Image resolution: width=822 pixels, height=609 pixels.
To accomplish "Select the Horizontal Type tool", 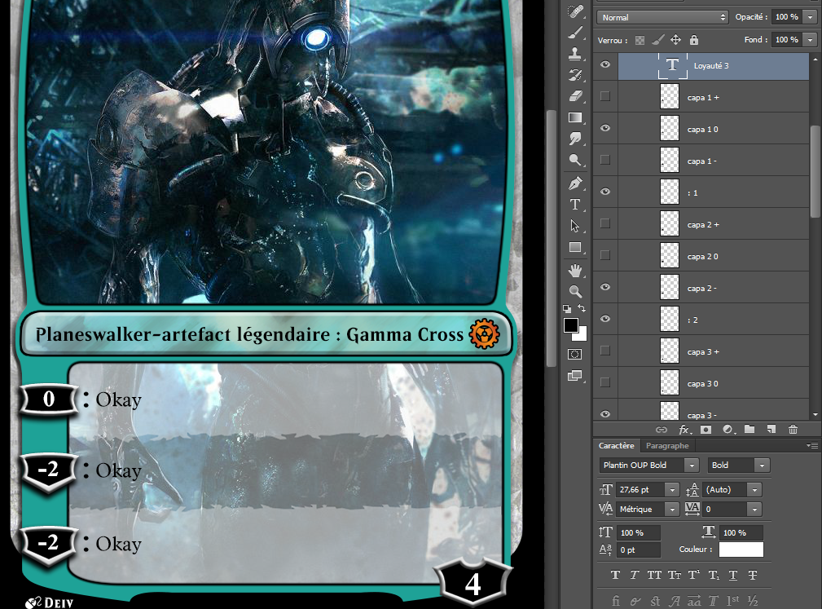I will pos(576,205).
